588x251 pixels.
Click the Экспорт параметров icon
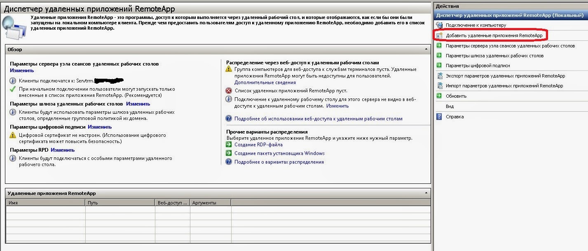point(439,76)
